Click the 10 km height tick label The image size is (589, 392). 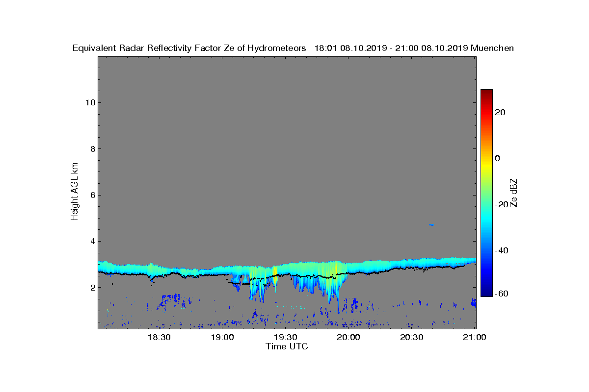coord(90,102)
